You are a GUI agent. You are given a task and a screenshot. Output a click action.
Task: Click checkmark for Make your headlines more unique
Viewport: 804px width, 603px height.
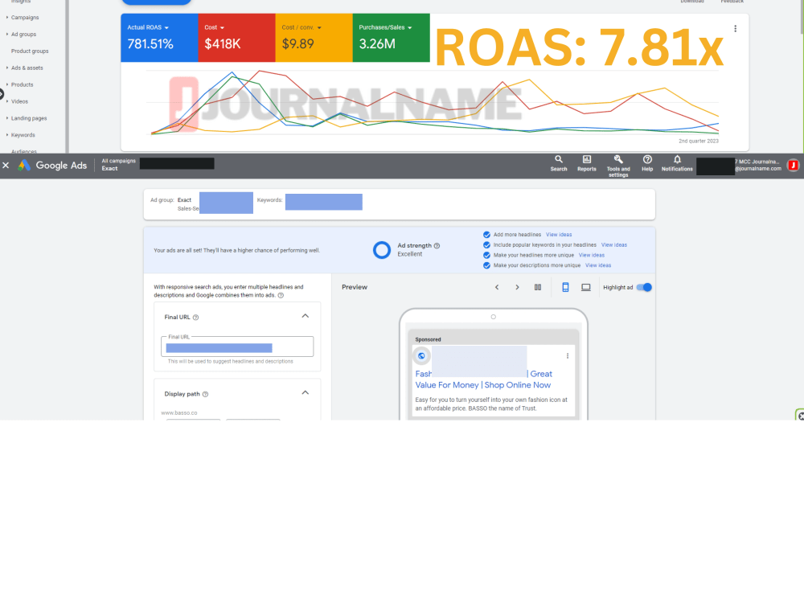click(486, 255)
